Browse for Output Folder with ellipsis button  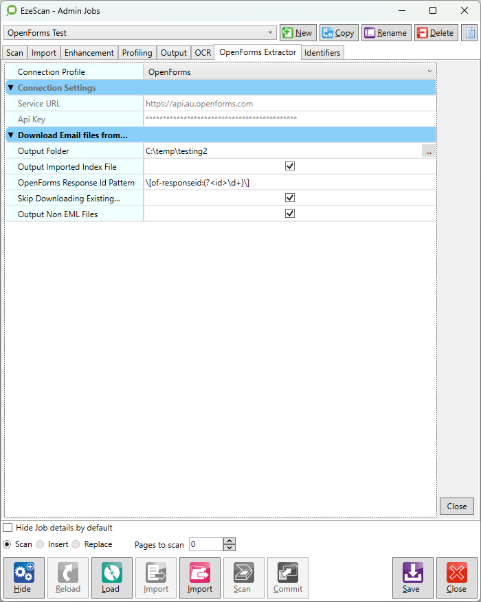[428, 151]
